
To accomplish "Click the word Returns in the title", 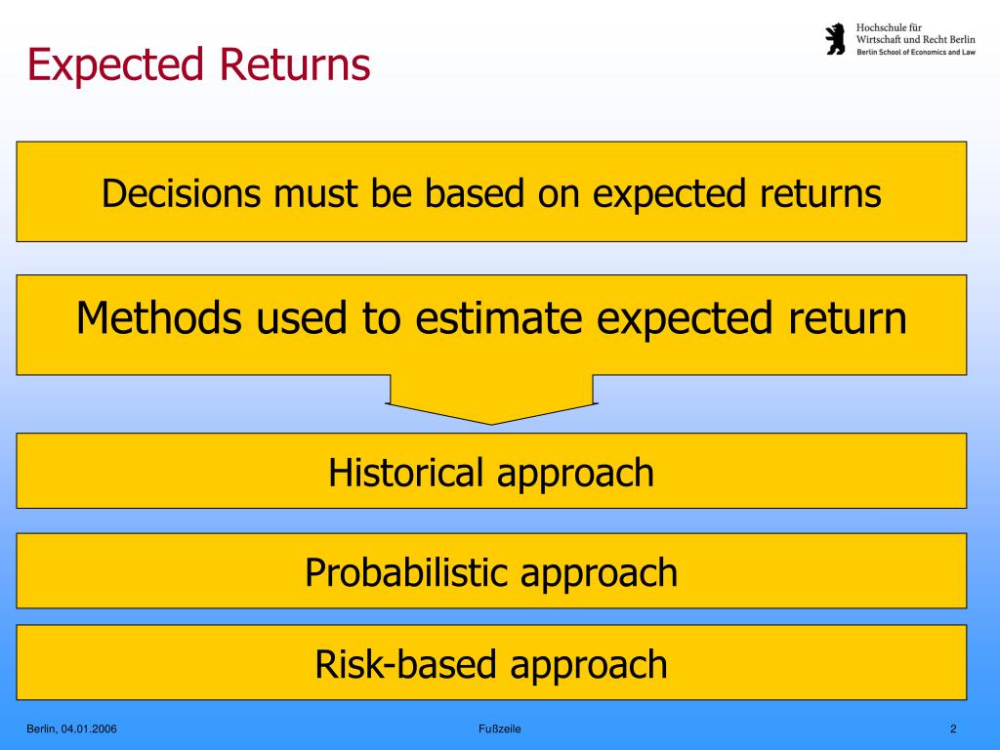I will point(295,64).
